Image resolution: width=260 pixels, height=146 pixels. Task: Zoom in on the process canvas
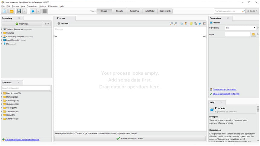(171, 23)
